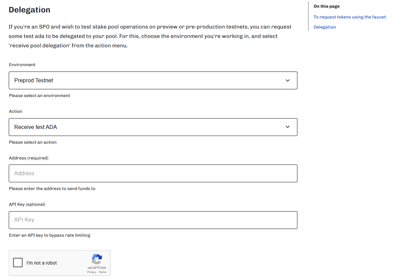The image size is (400, 280).
Task: Click the "On this page" sidebar title
Action: 326,6
